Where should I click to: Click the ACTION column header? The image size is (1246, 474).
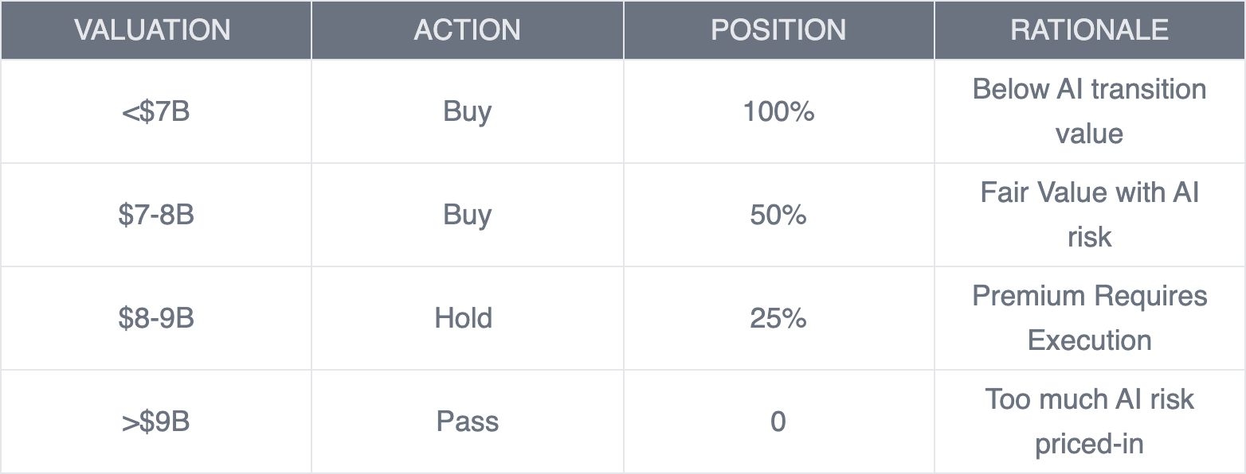468,29
